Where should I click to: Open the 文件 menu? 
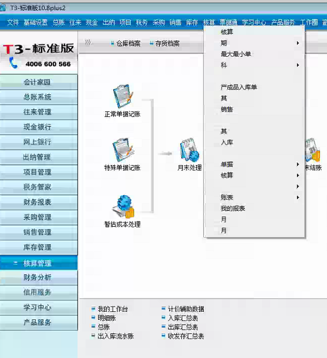click(13, 23)
